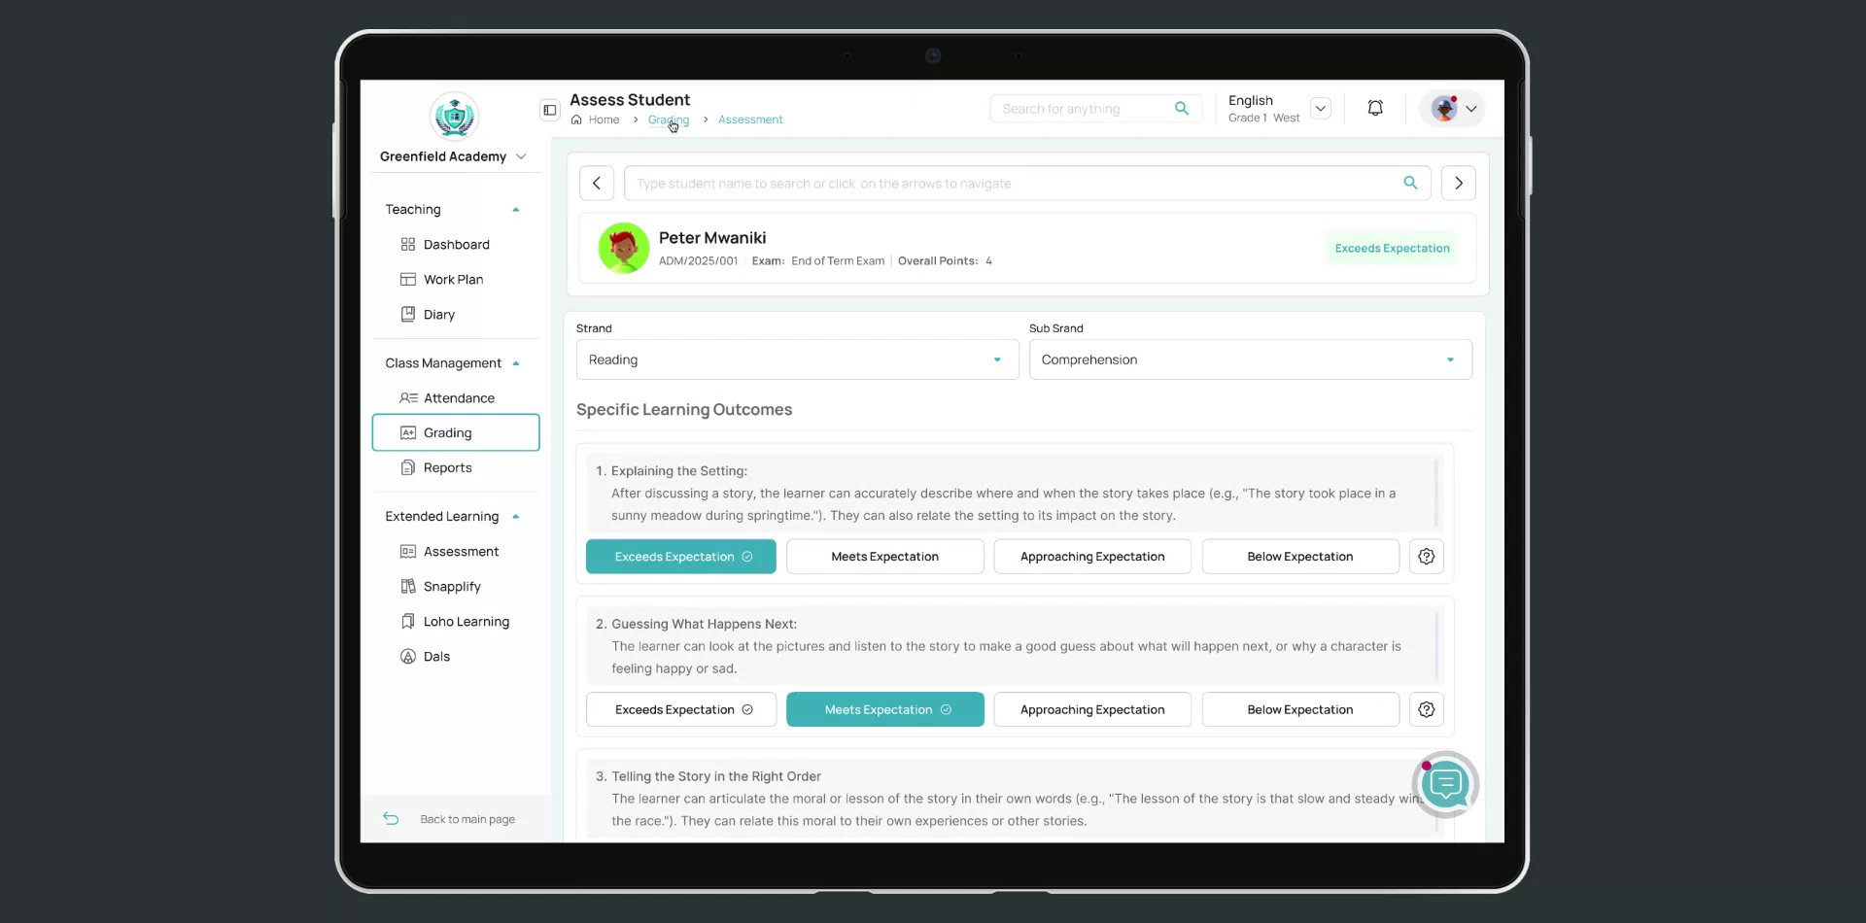
Task: Select the Work Plan icon
Action: point(407,279)
